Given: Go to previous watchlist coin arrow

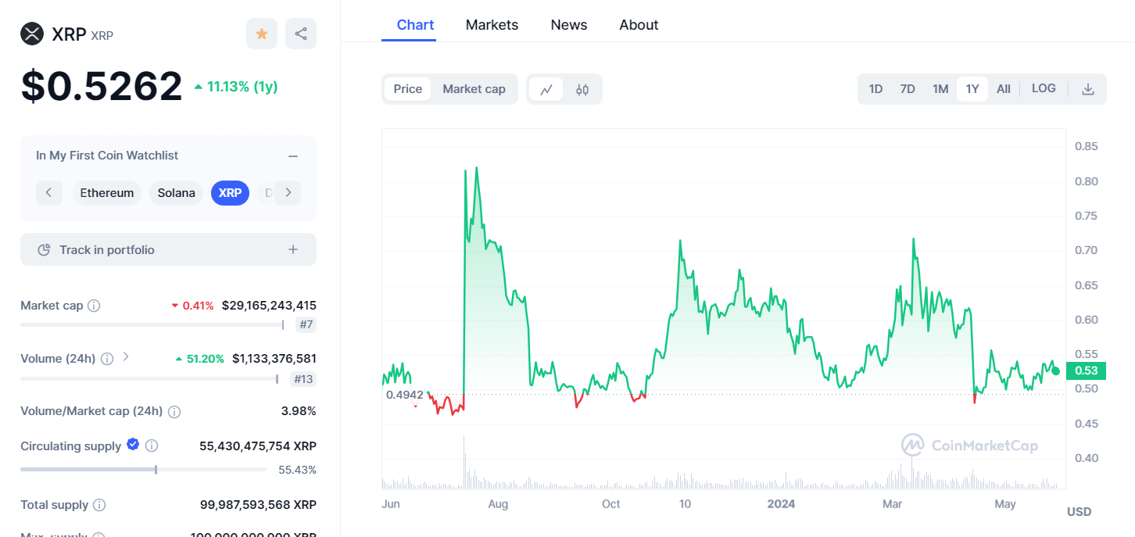Looking at the screenshot, I should [48, 192].
